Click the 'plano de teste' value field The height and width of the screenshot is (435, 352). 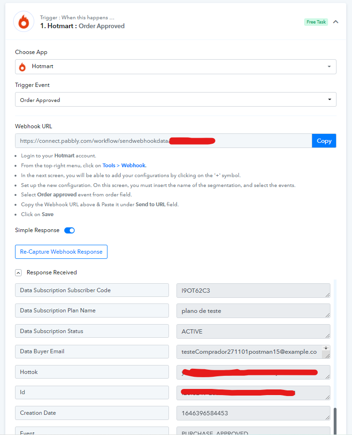coord(253,311)
